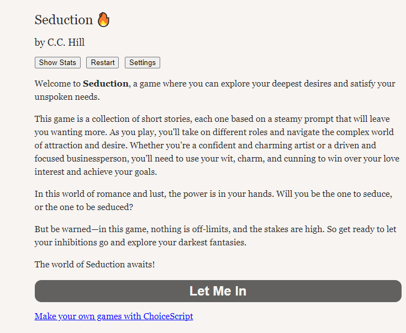Follow the Make your own games with ChoiceScript link
The width and height of the screenshot is (406, 333).
[114, 316]
